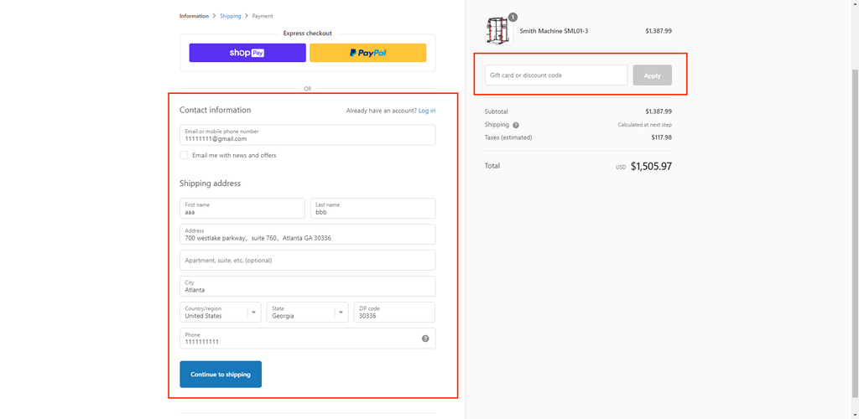Viewport: 859px width, 419px height.
Task: Enable Email me with news and offers
Action: [184, 155]
